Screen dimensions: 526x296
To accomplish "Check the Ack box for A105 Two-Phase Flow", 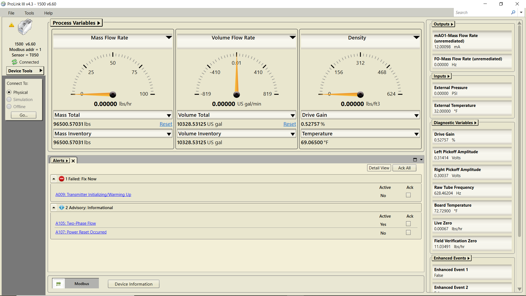I will pos(408,224).
